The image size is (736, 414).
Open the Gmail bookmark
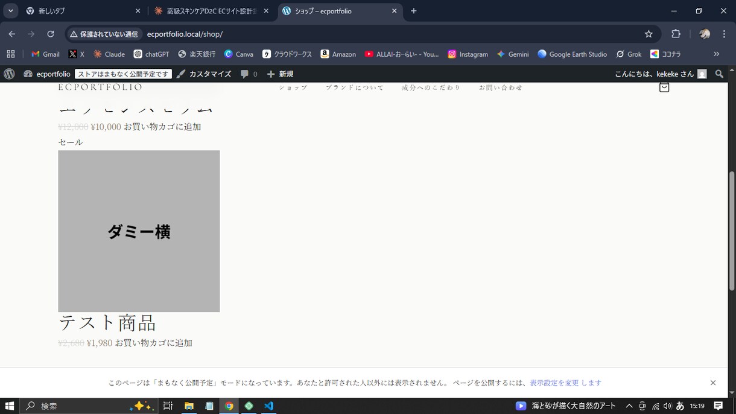45,54
